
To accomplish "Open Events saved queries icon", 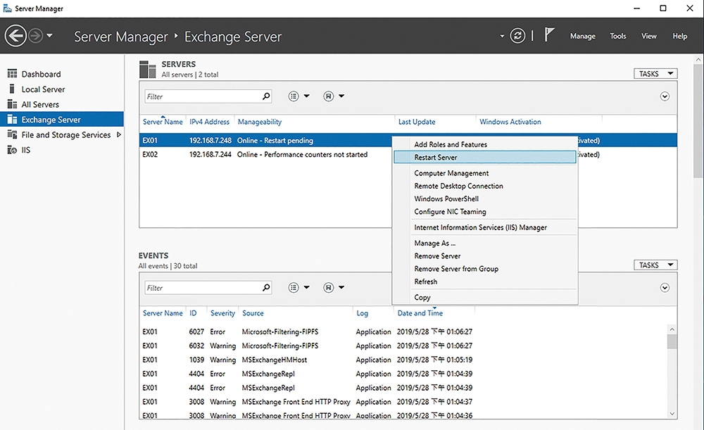I will coord(329,287).
